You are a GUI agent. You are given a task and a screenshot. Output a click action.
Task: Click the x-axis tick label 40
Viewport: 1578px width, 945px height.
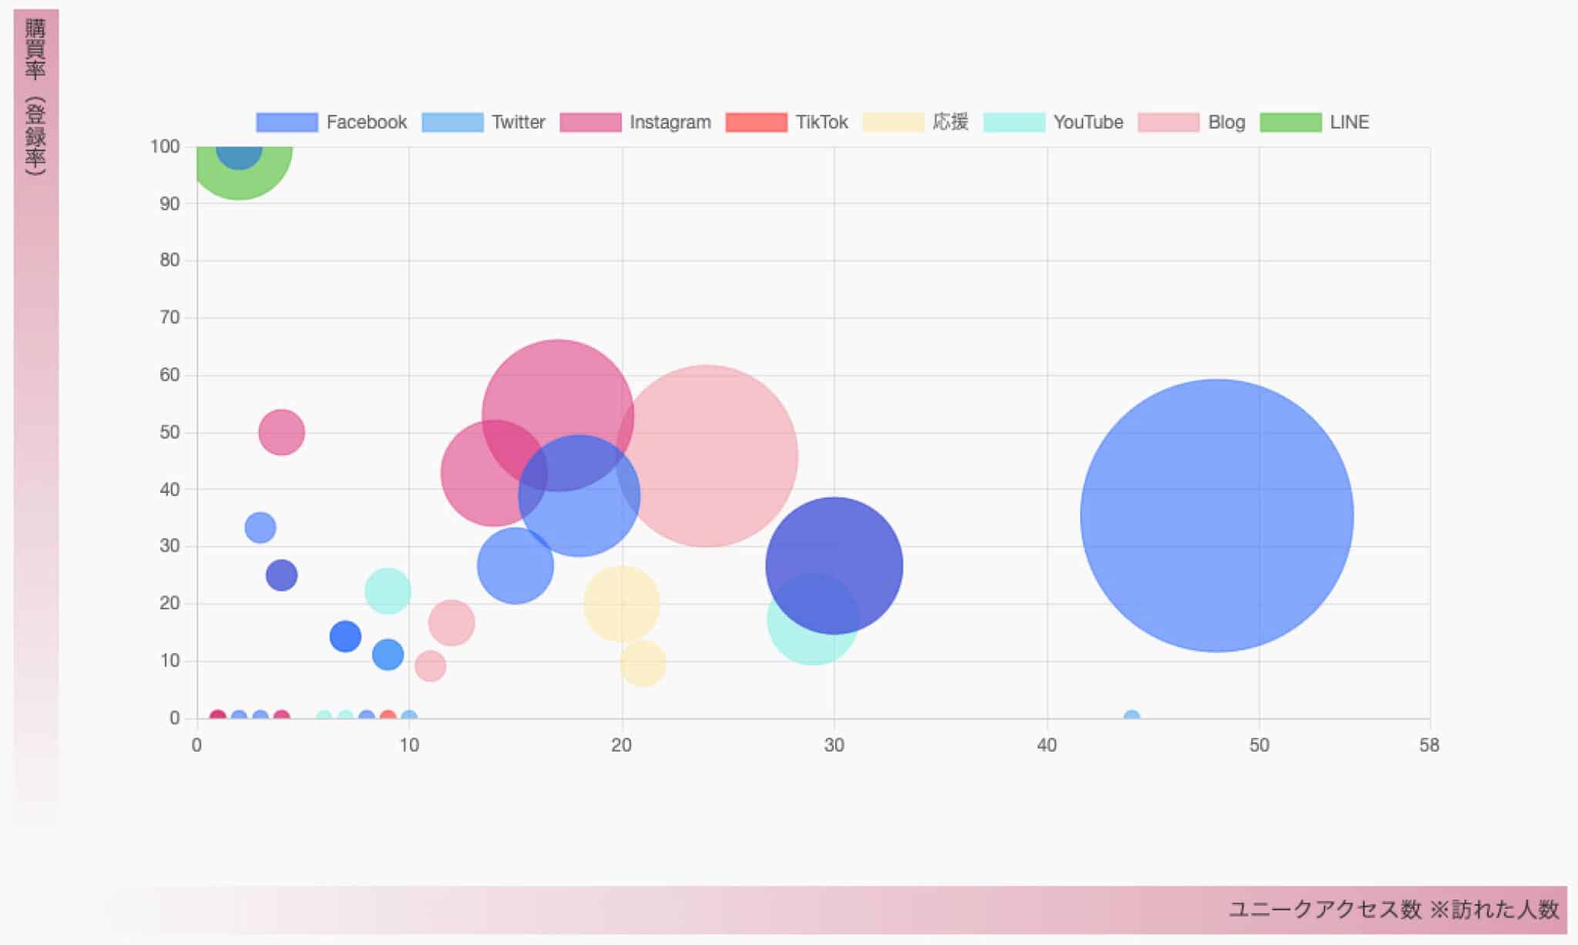(x=1046, y=746)
